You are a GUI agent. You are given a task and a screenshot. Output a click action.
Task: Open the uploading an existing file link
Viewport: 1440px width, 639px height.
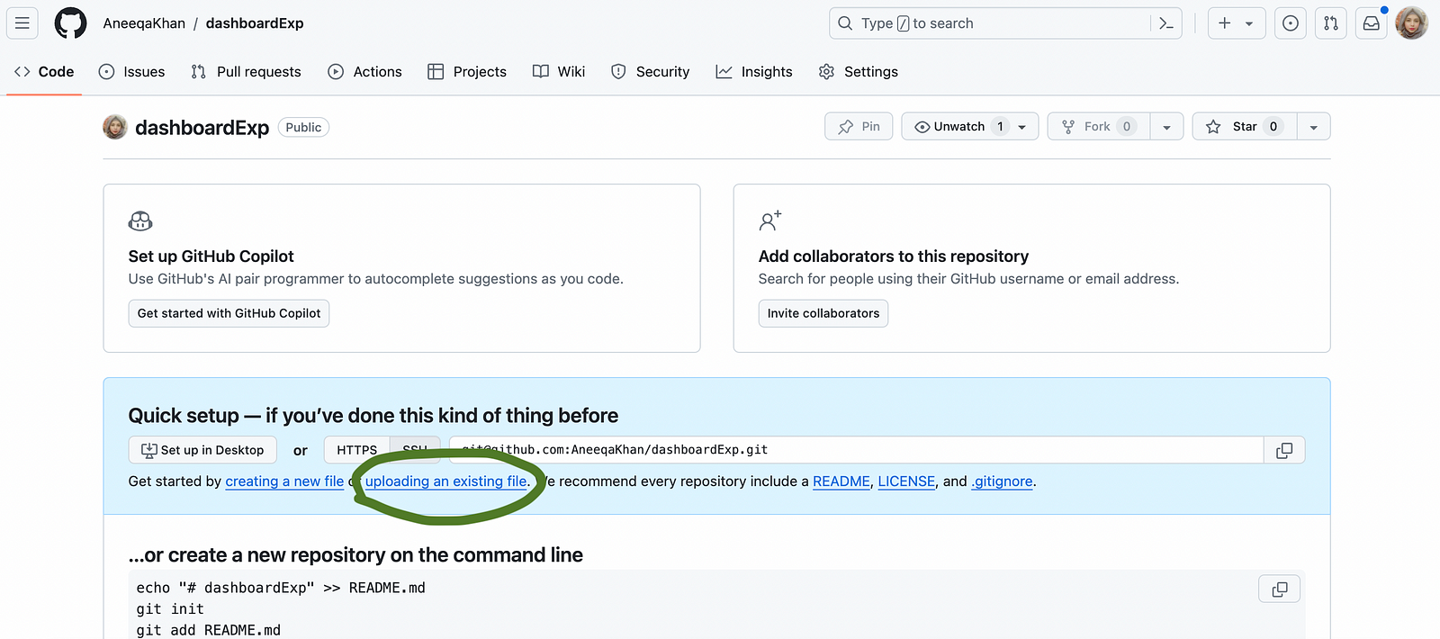(x=445, y=481)
